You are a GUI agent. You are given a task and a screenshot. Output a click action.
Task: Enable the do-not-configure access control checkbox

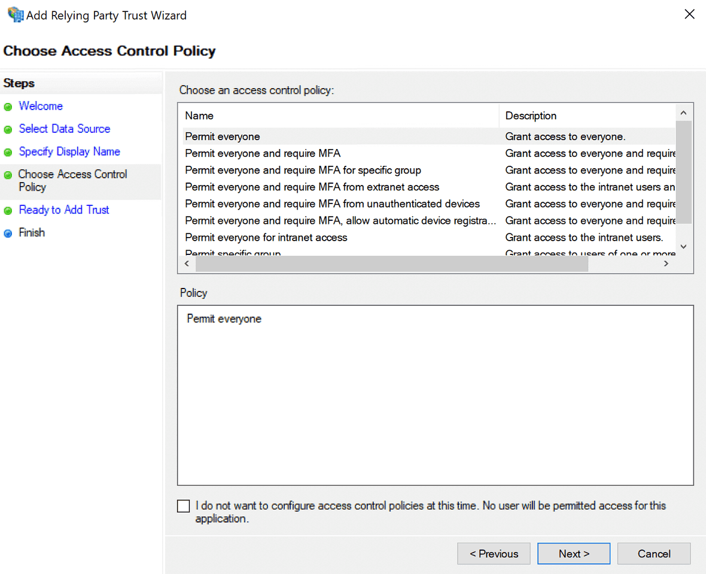coord(184,506)
